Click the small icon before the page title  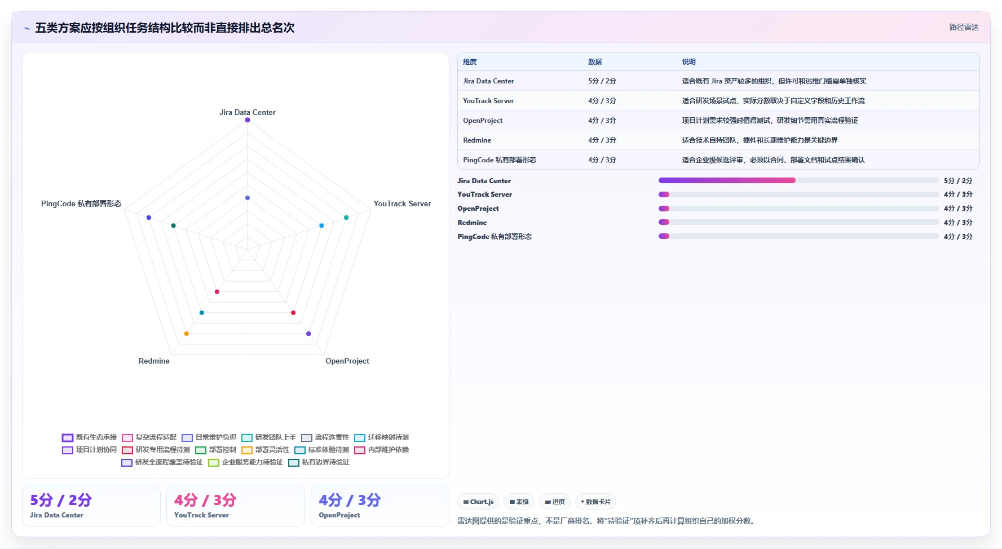tap(27, 28)
